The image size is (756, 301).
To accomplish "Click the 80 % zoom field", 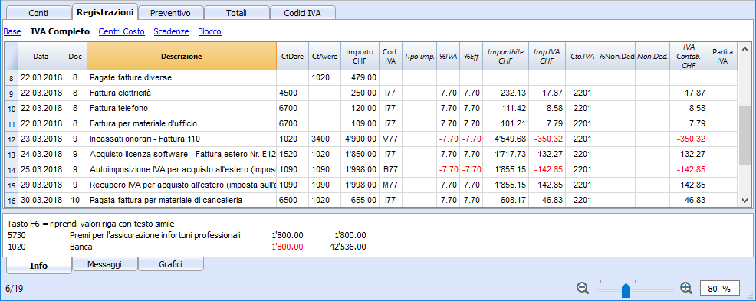I will pos(719,289).
